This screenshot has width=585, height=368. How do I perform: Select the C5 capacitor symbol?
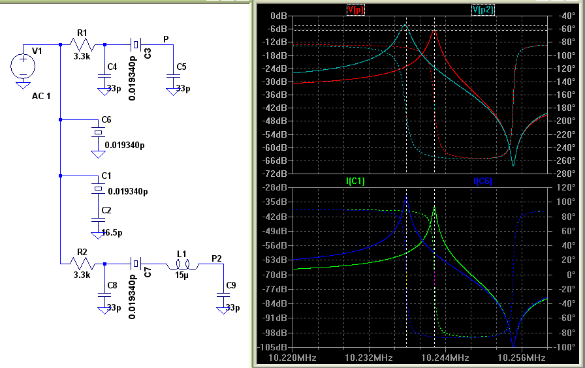pos(173,75)
